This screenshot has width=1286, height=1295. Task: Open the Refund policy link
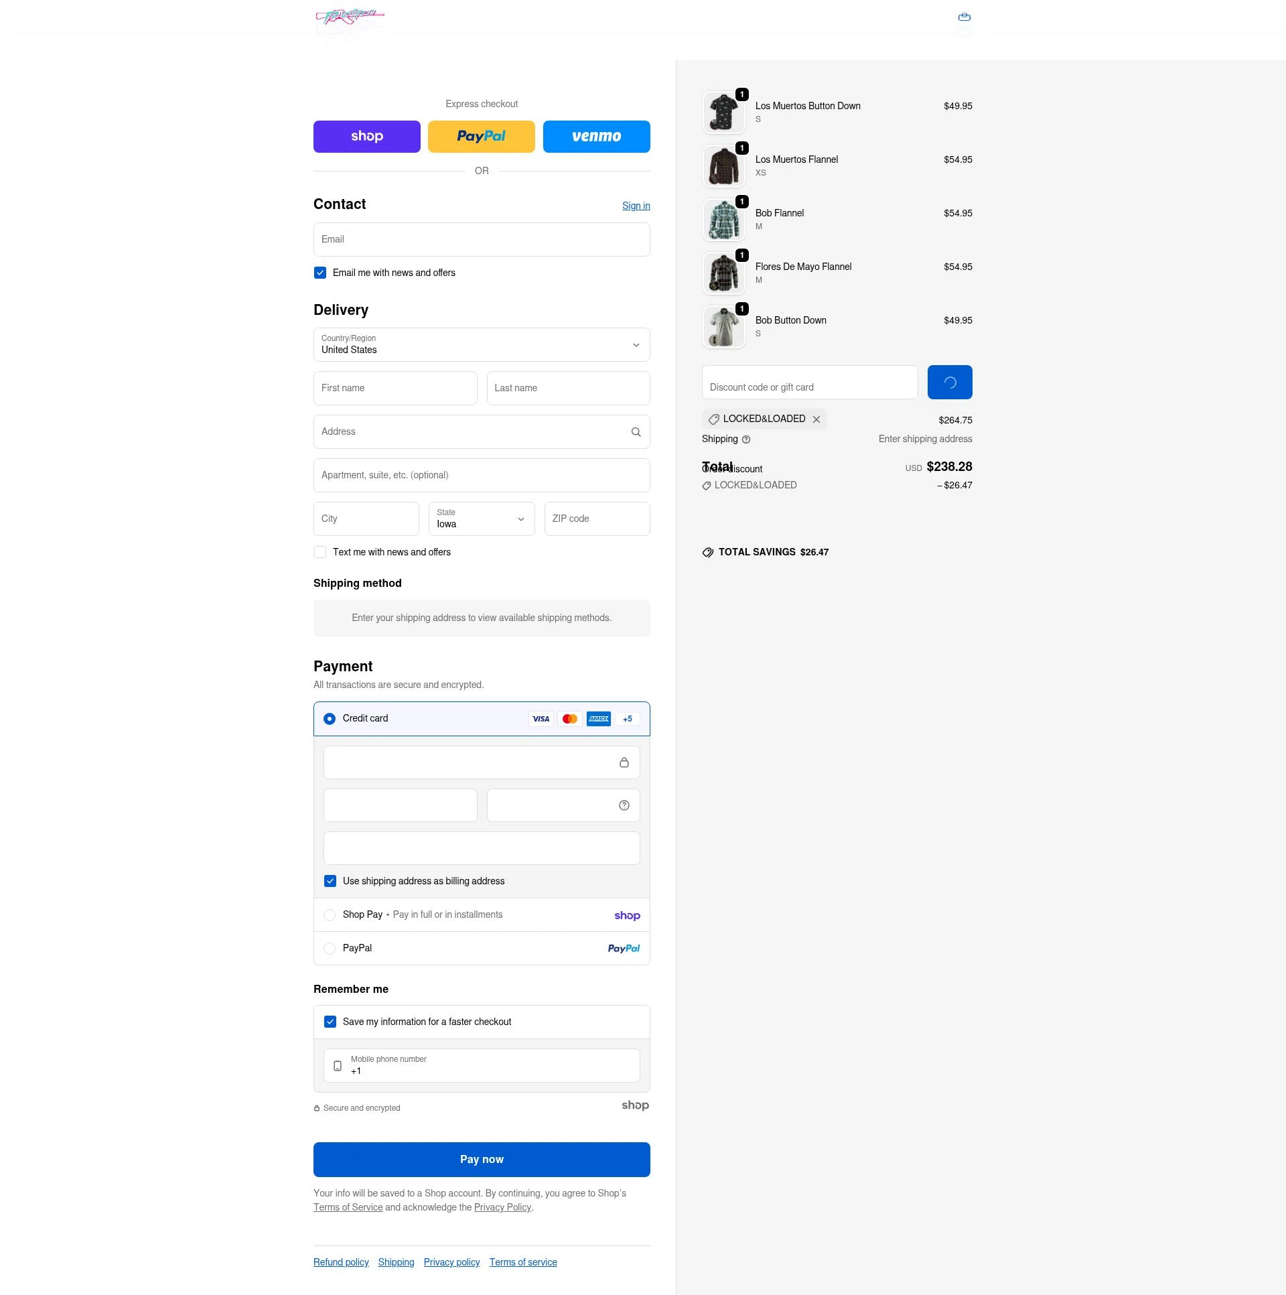pos(341,1262)
